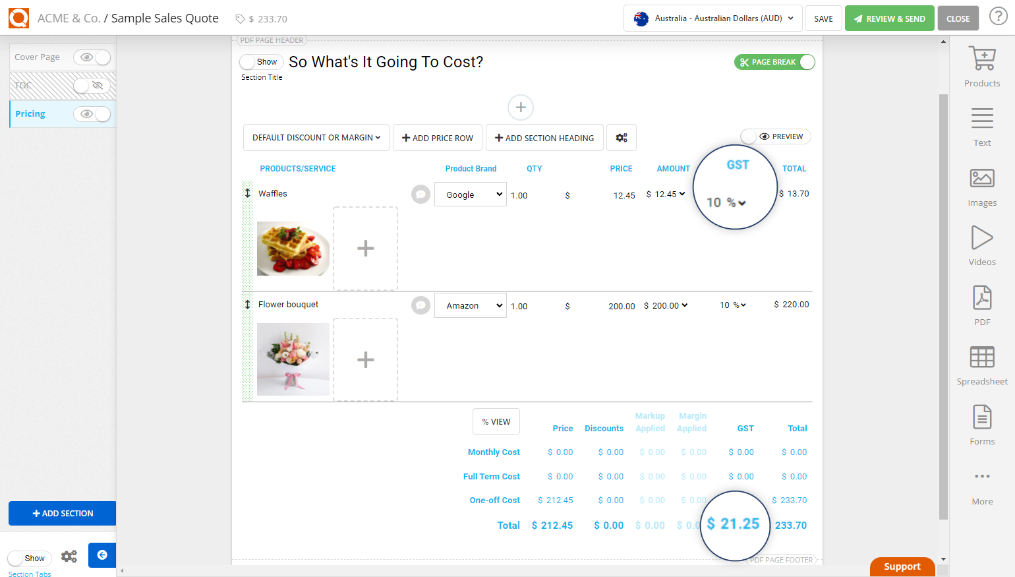Screen dimensions: 1015x577
Task: Open the pricing table settings gear
Action: click(621, 137)
